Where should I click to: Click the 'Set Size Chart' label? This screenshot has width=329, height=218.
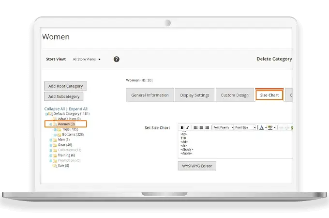[157, 128]
